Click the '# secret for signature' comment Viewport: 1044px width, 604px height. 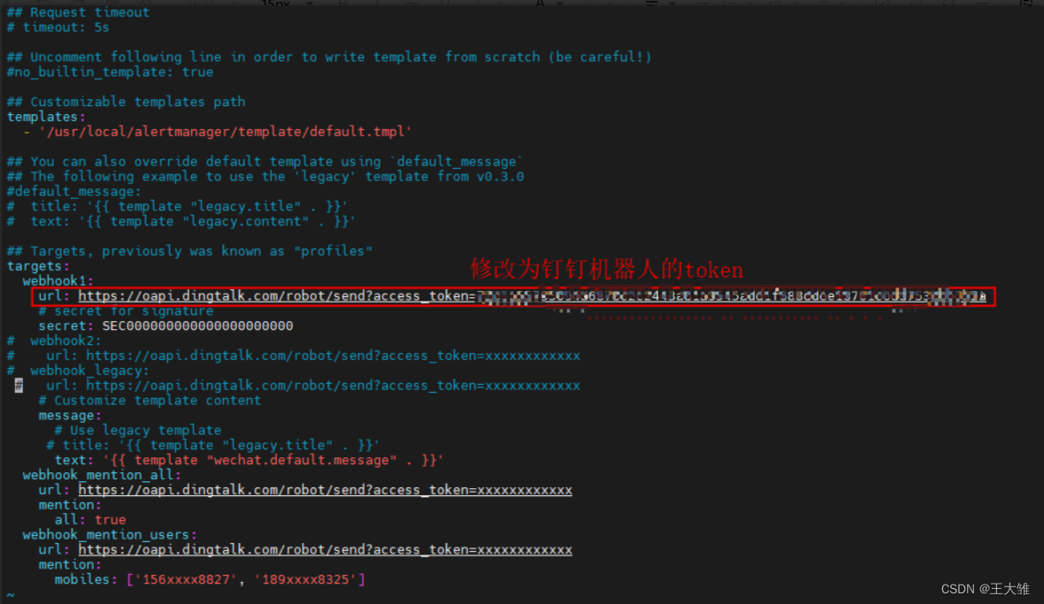(x=126, y=310)
